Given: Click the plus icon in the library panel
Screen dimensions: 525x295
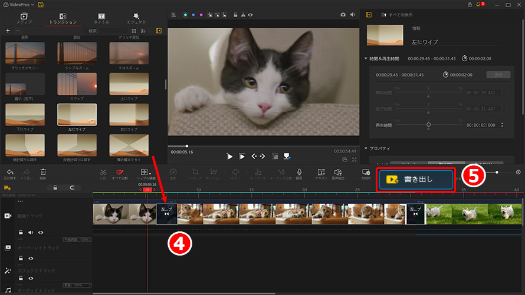Looking at the screenshot, I should [8, 31].
